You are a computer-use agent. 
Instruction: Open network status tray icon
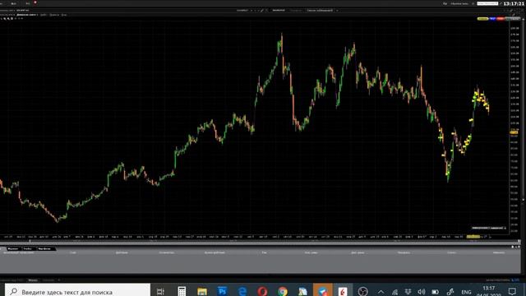pyautogui.click(x=394, y=292)
